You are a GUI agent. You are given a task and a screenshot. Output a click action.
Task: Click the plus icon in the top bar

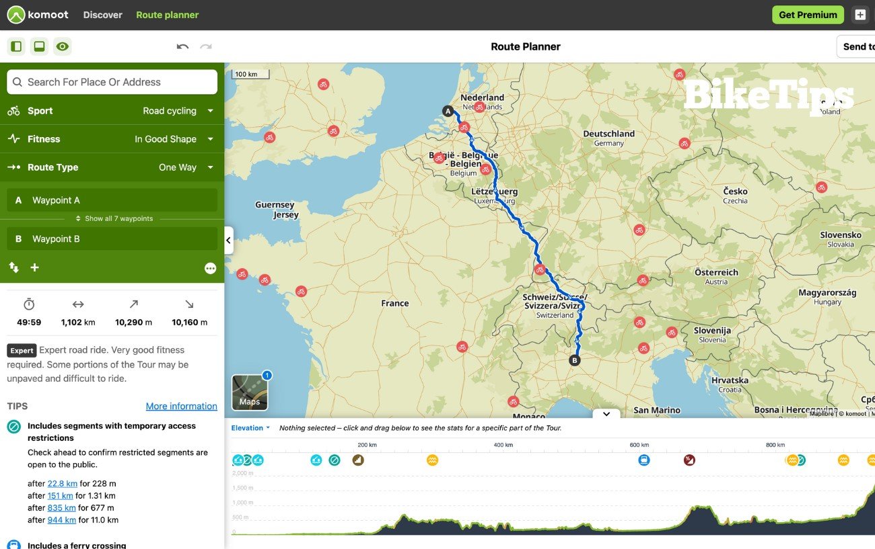pos(860,15)
